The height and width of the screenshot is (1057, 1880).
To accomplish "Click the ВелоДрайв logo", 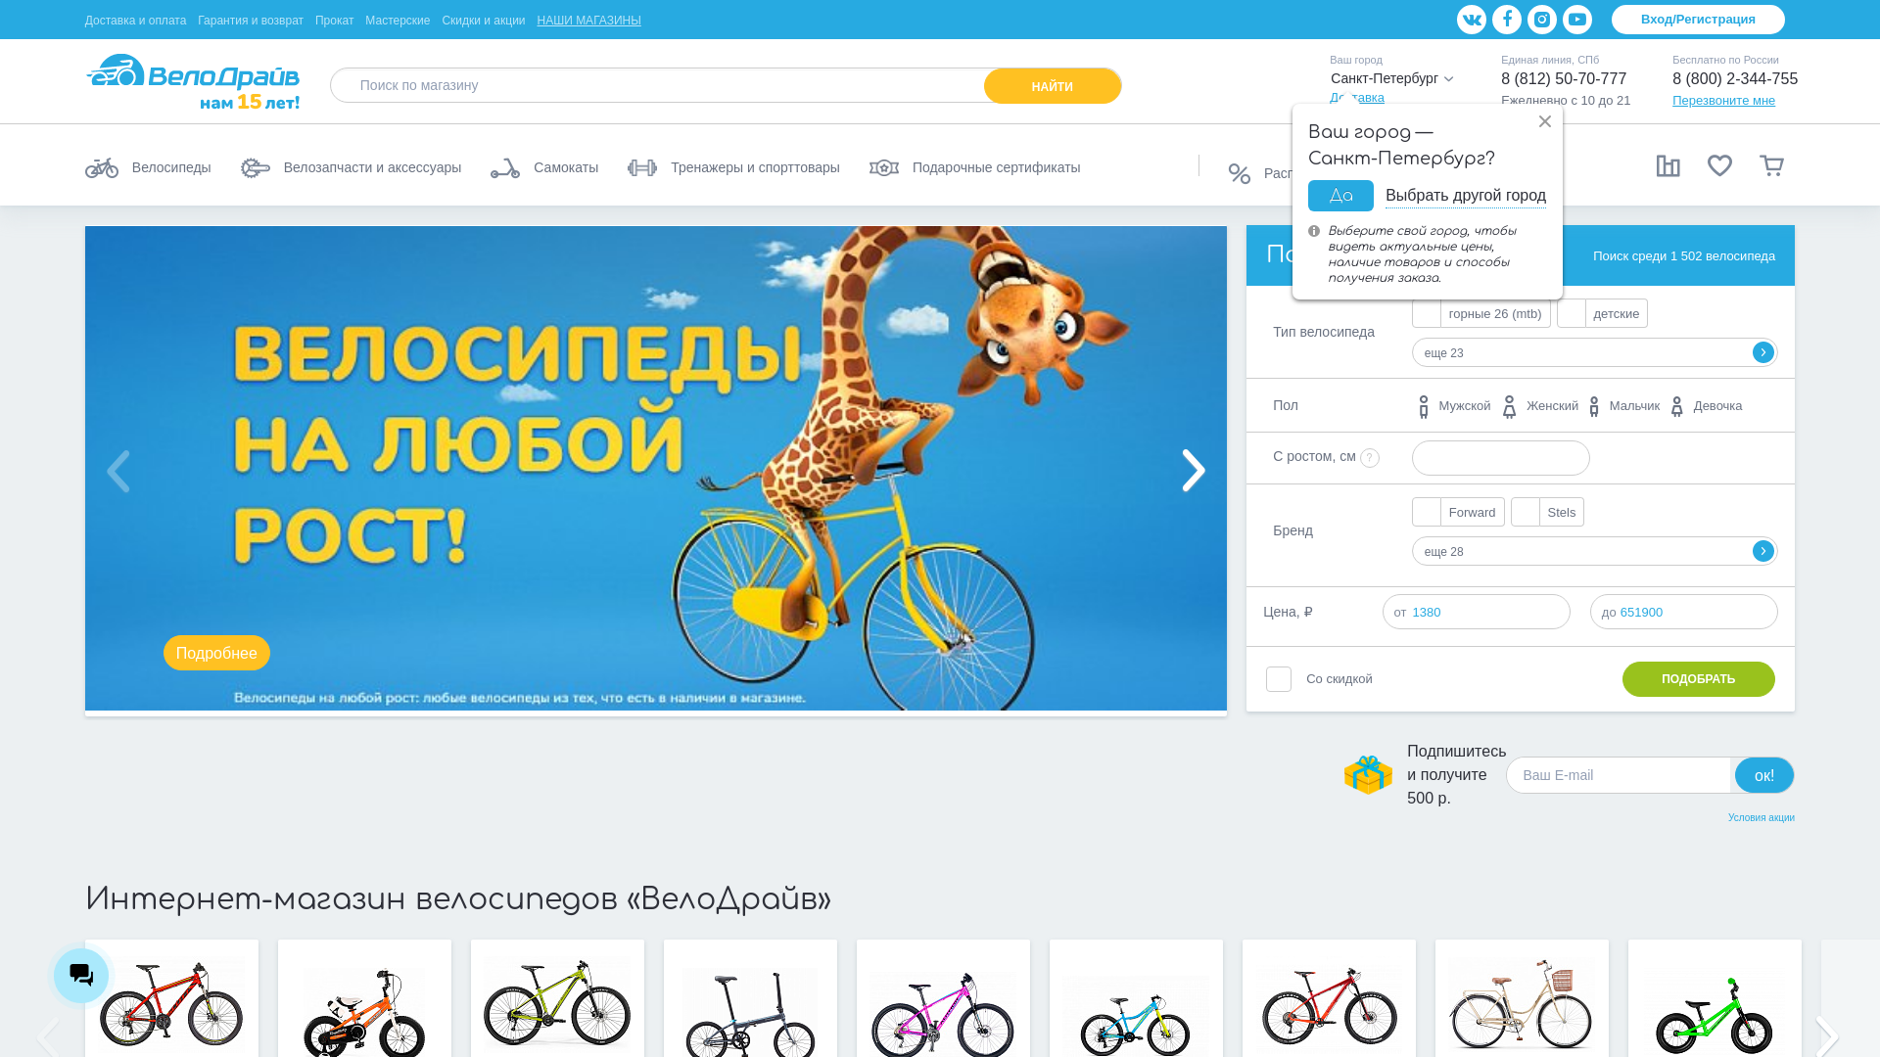I will tap(193, 82).
